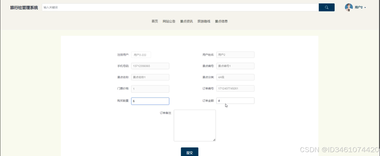Click the 景点名称 label
The height and width of the screenshot is (156, 380).
pyautogui.click(x=123, y=77)
